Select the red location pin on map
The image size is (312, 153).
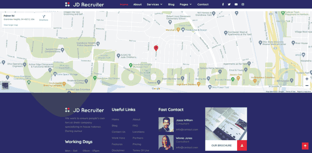click(156, 48)
